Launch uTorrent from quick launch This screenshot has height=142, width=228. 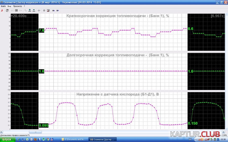(x=44, y=139)
